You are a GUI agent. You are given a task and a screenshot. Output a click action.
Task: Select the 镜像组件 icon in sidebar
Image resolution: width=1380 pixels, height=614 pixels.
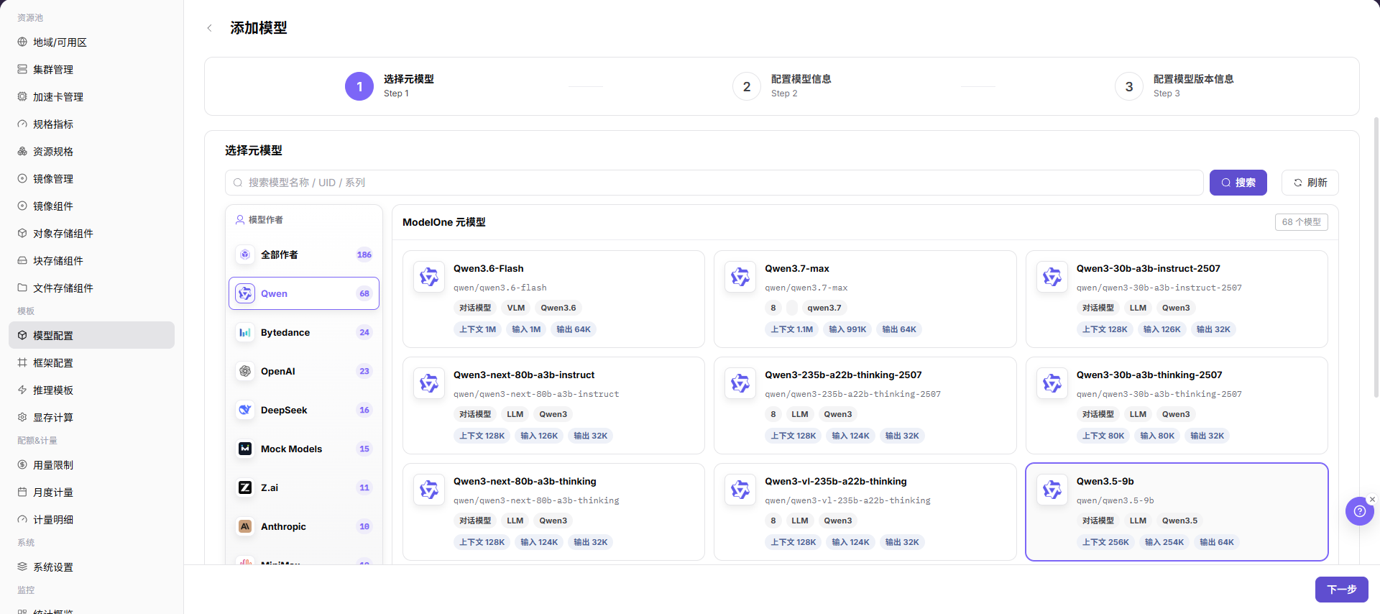[22, 206]
